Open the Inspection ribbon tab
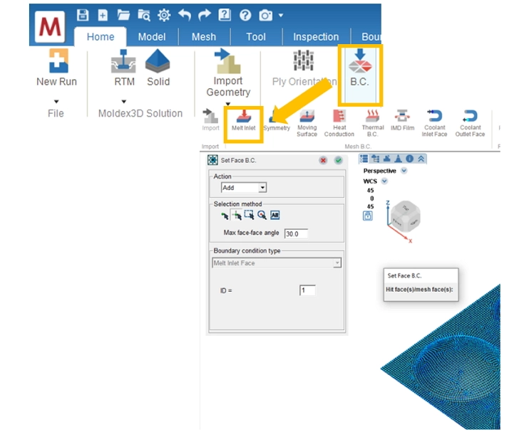Screen dimensions: 519x432 pos(316,37)
